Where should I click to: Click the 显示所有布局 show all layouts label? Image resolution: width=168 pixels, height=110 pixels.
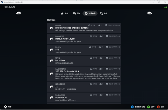[140, 107]
